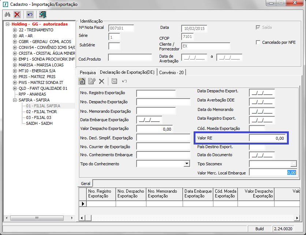306x235 pixels.
Task: Click the floppy disk save icon
Action: (x=114, y=81)
